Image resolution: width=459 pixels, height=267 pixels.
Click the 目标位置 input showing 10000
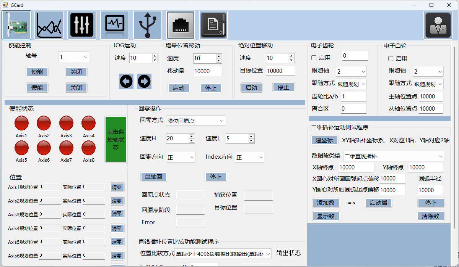280,71
